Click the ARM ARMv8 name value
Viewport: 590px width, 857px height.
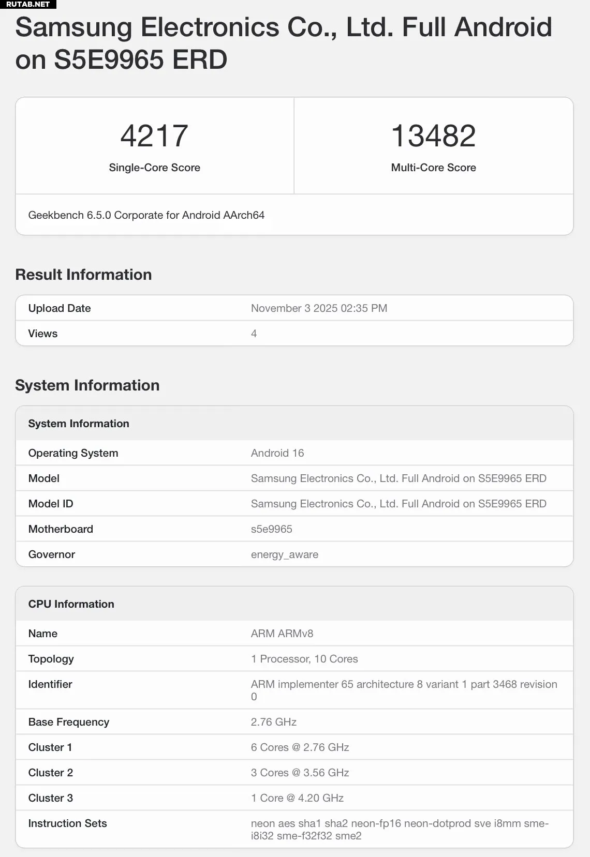point(282,634)
